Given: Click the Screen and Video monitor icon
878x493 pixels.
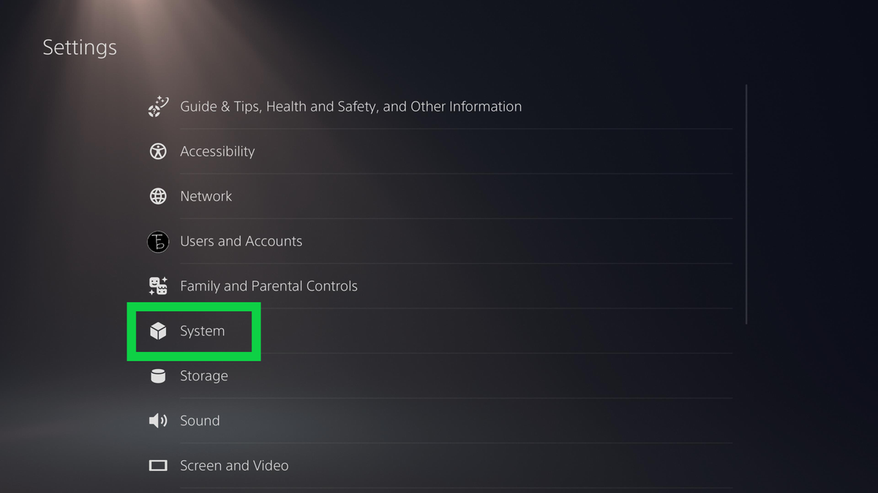Looking at the screenshot, I should [x=158, y=465].
